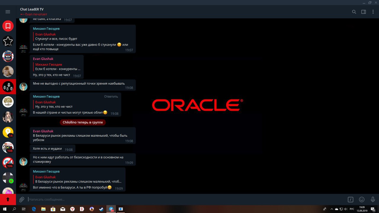Open bot commands slash button
Viewport: 379px width, 213px height.
(351, 199)
